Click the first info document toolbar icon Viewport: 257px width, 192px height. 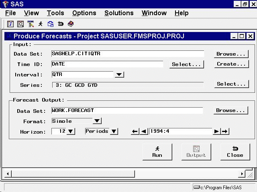click(11, 24)
